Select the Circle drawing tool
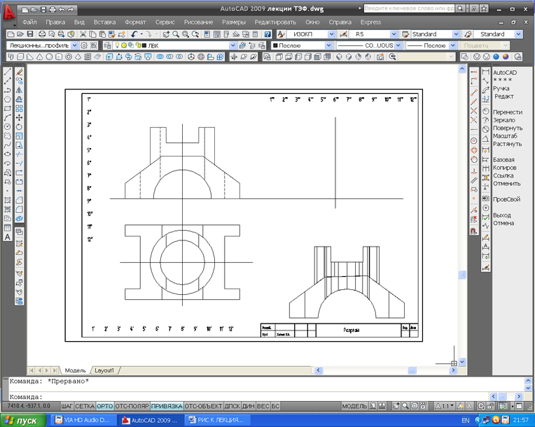535x427 pixels. pos(7,126)
